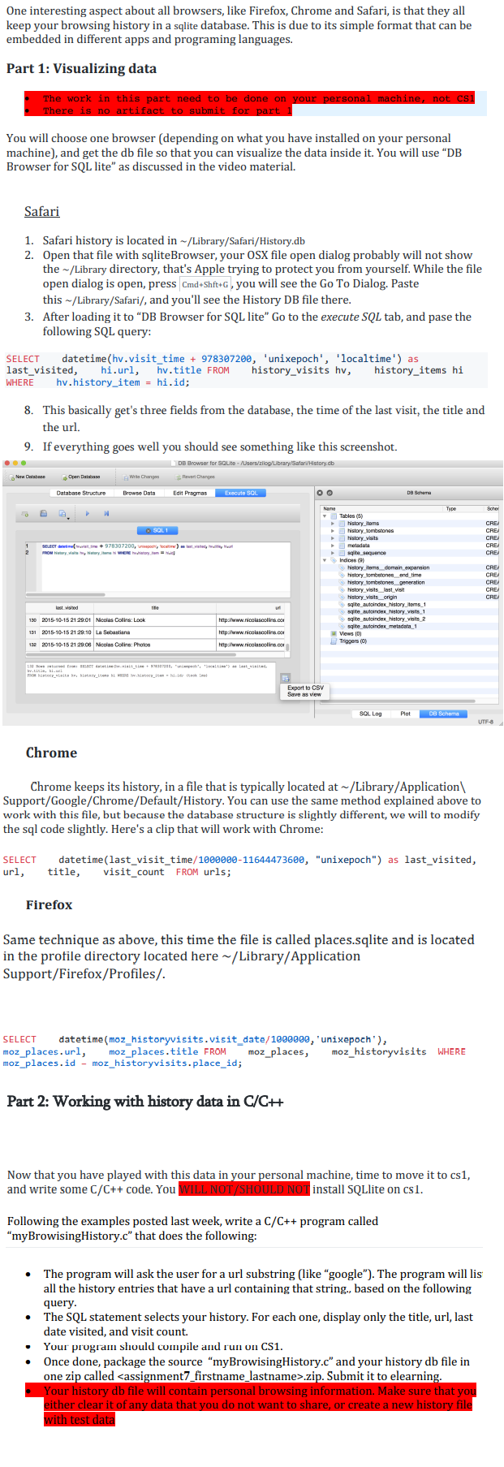Click Open Database toolbar button
The height and width of the screenshot is (1467, 504).
(x=80, y=477)
